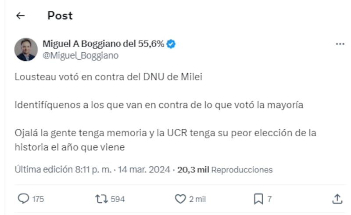Open the 20,3 mil Reproducciones views
351x215 pixels.
[x=225, y=170]
